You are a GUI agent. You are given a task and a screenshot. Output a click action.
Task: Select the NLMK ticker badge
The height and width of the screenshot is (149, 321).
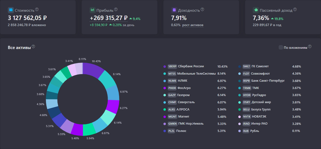tap(172, 81)
